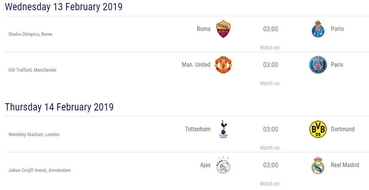
Task: Click the FC Porto club crest
Action: pos(318,29)
